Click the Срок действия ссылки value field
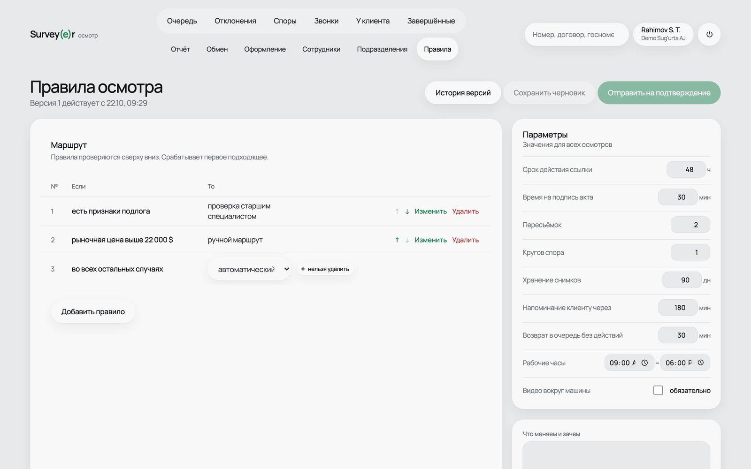The height and width of the screenshot is (469, 751). (x=686, y=170)
